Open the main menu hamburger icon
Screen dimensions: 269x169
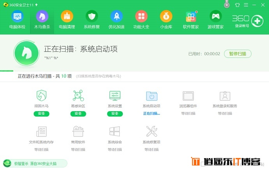[x=246, y=5]
